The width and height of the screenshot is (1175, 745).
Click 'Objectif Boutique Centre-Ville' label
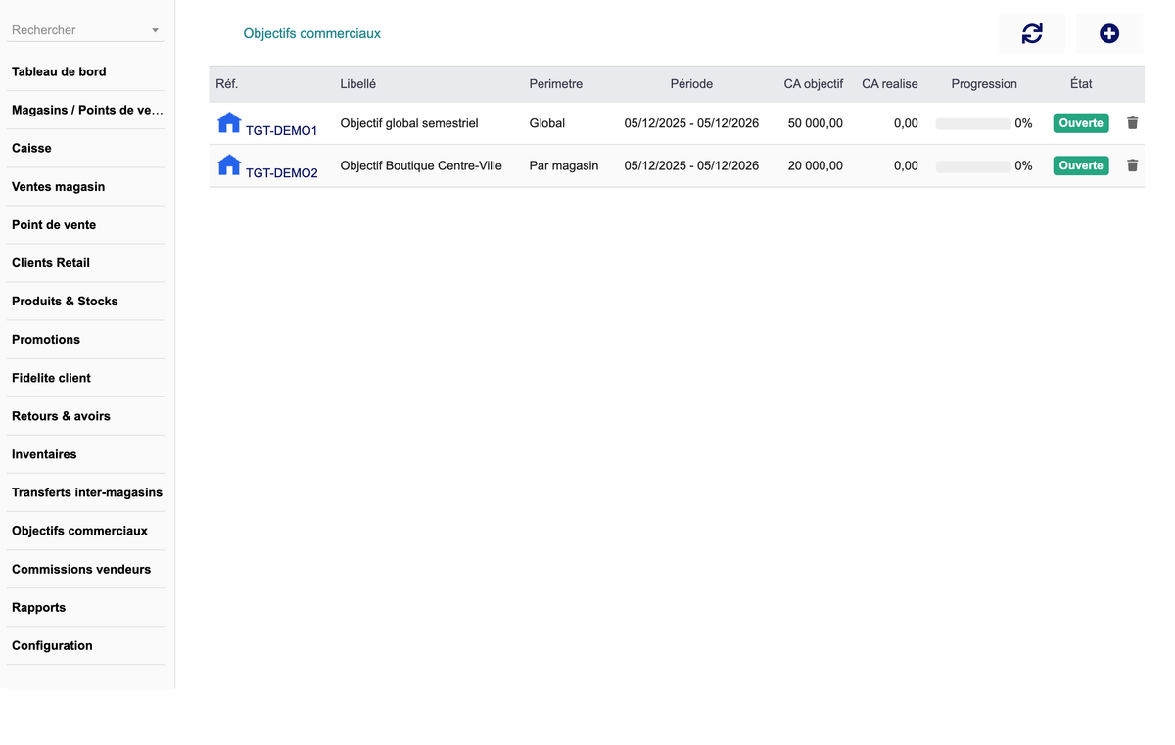point(421,165)
